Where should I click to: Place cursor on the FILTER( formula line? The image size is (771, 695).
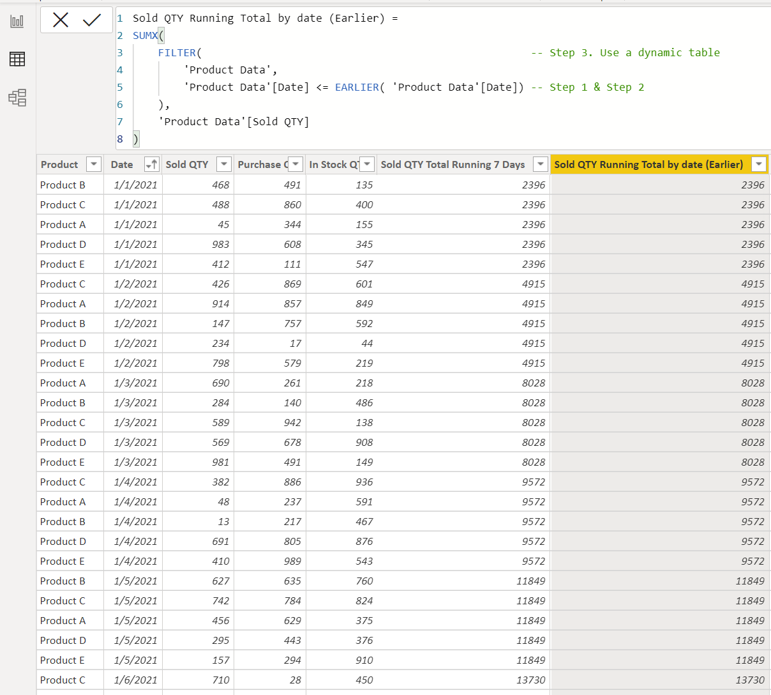coord(180,53)
